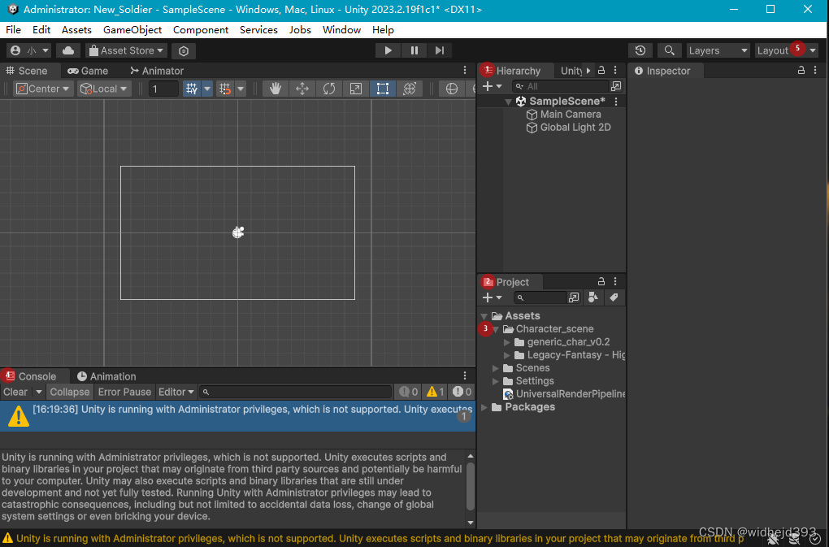Expand the Character_scene folder
This screenshot has height=547, width=829.
pos(496,328)
